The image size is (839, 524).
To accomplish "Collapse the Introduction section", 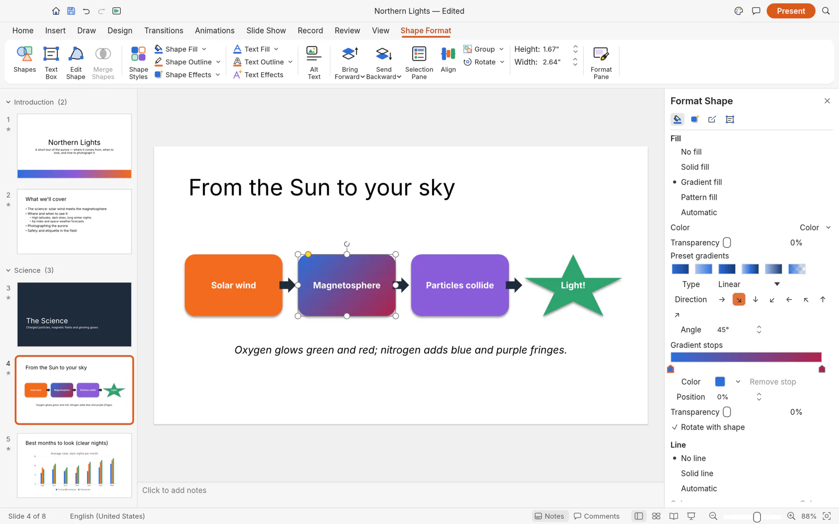I will (x=8, y=102).
